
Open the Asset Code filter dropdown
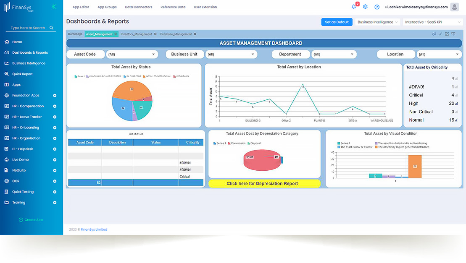point(132,54)
